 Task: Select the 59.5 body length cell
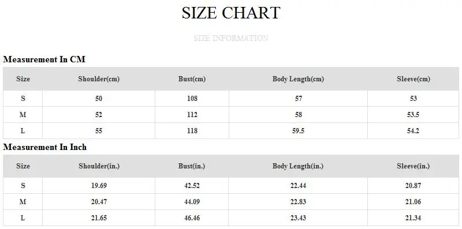[298, 131]
